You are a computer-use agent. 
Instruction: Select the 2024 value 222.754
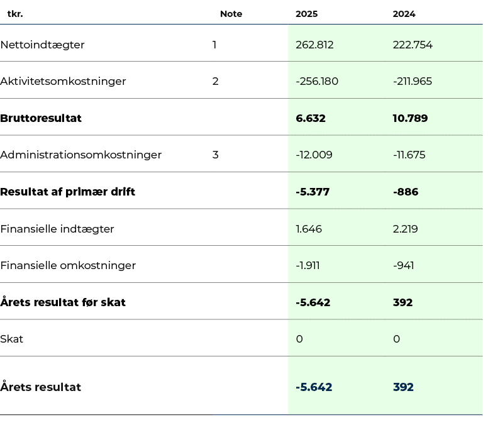pos(413,45)
